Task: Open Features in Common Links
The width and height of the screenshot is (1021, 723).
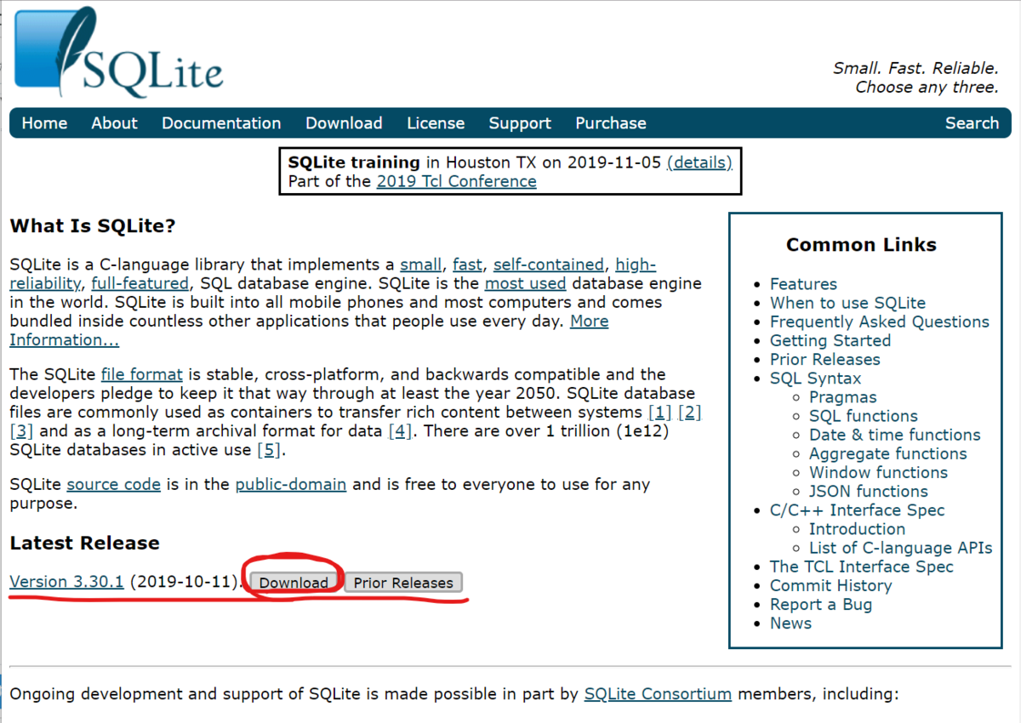Action: 803,284
